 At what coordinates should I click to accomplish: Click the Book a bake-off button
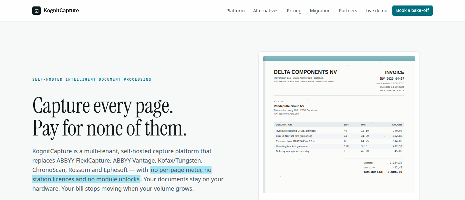[412, 11]
